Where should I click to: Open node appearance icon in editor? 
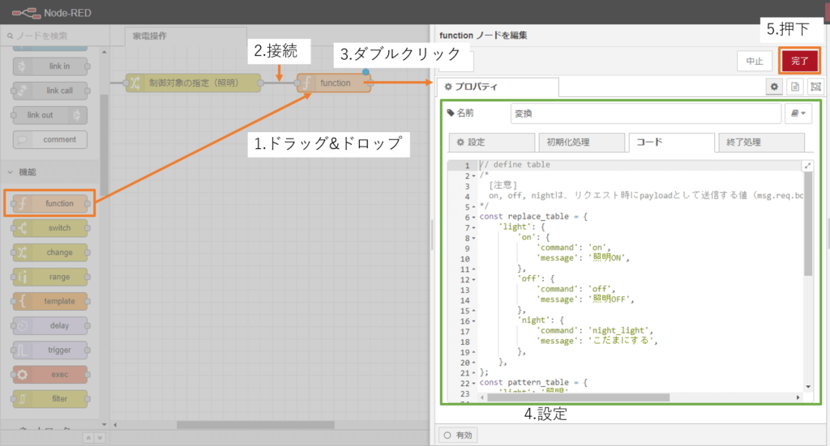(815, 87)
